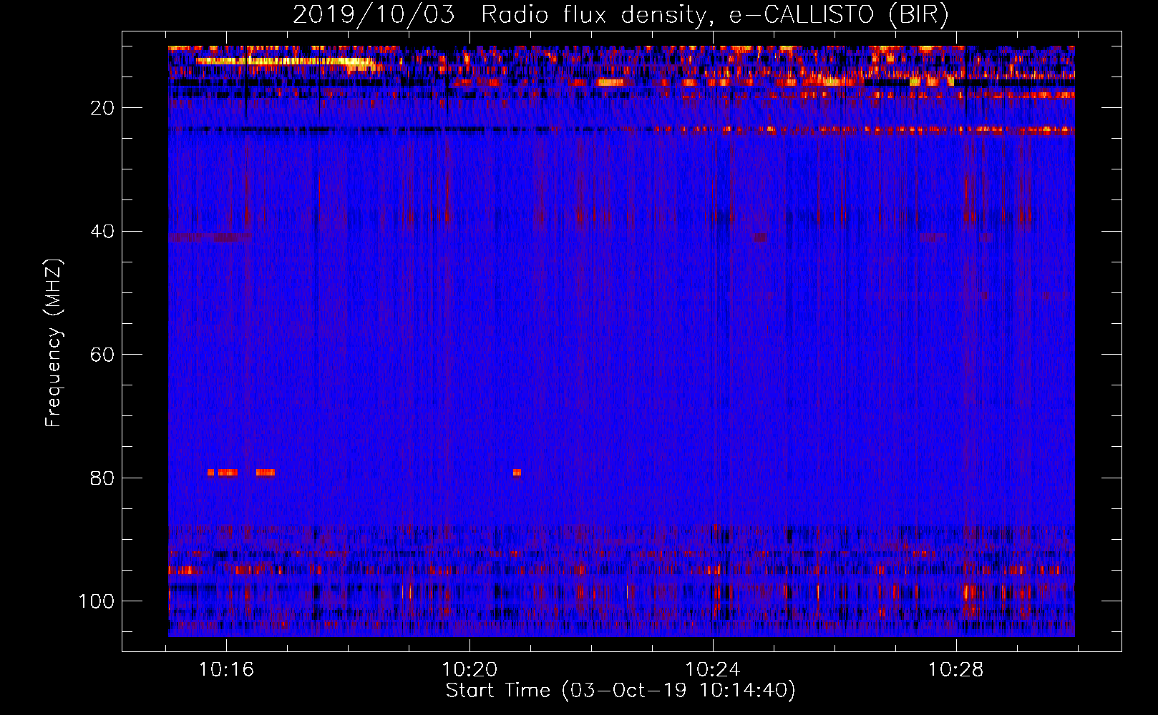Screen dimensions: 1158x715
Task: Click the "10:16" time tick label
Action: (226, 670)
